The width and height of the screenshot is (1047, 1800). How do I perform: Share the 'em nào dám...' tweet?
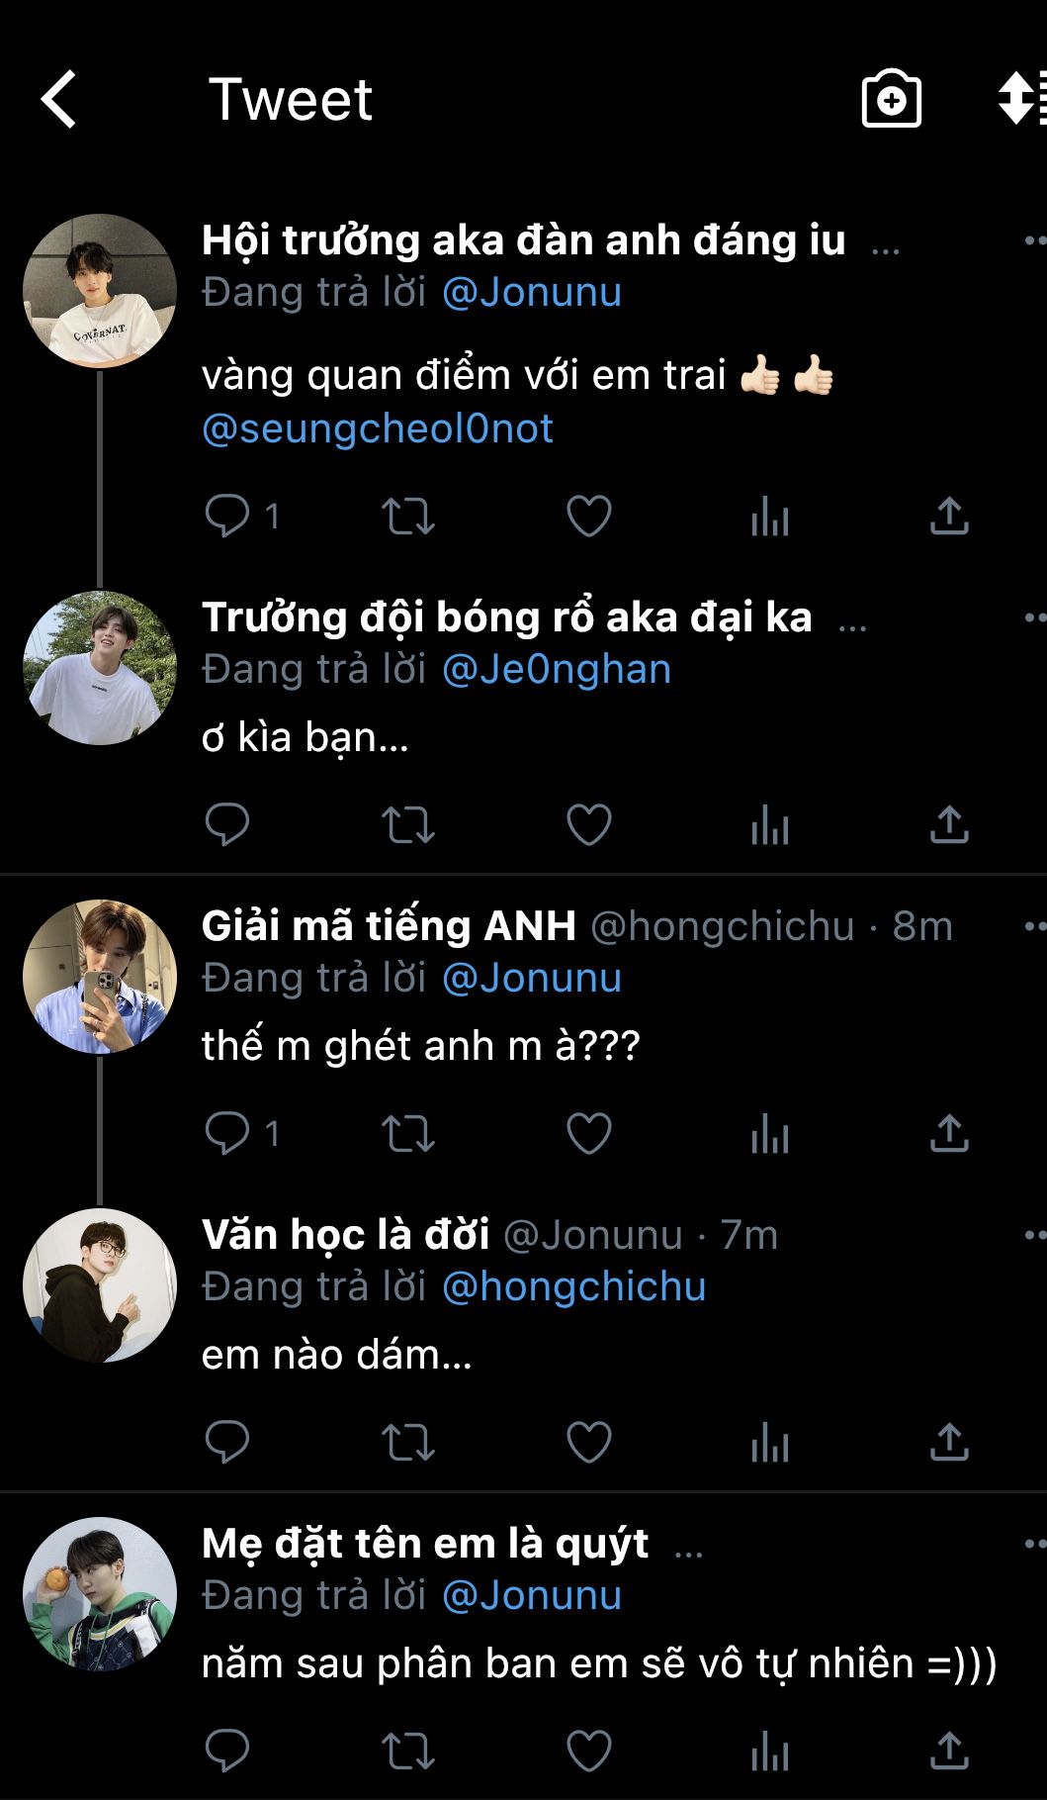949,1442
